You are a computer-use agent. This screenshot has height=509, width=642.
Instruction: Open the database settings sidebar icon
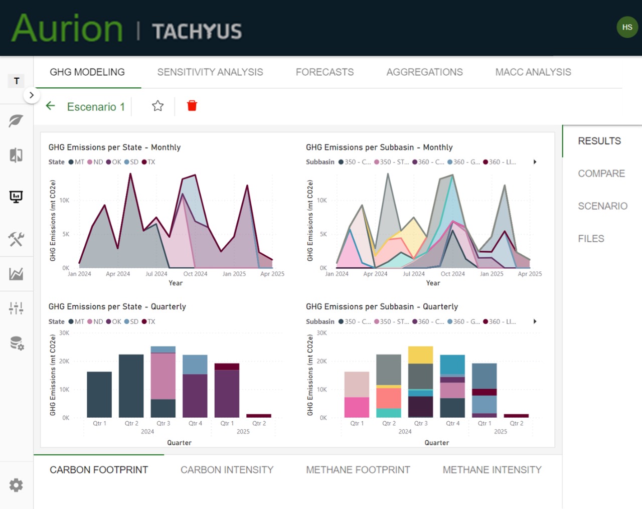point(17,344)
